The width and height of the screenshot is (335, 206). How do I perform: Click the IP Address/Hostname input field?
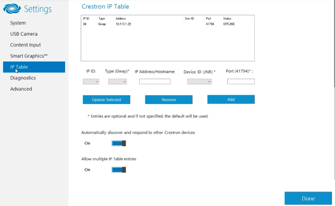click(155, 82)
